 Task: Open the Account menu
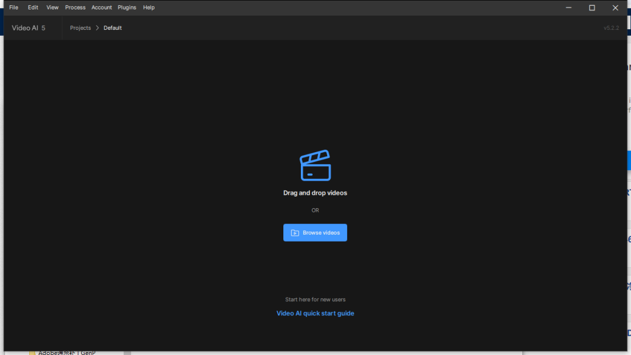102,8
